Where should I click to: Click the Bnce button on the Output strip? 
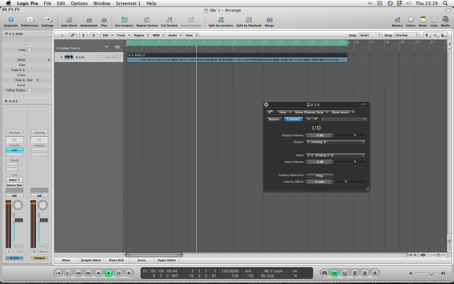tap(44, 251)
